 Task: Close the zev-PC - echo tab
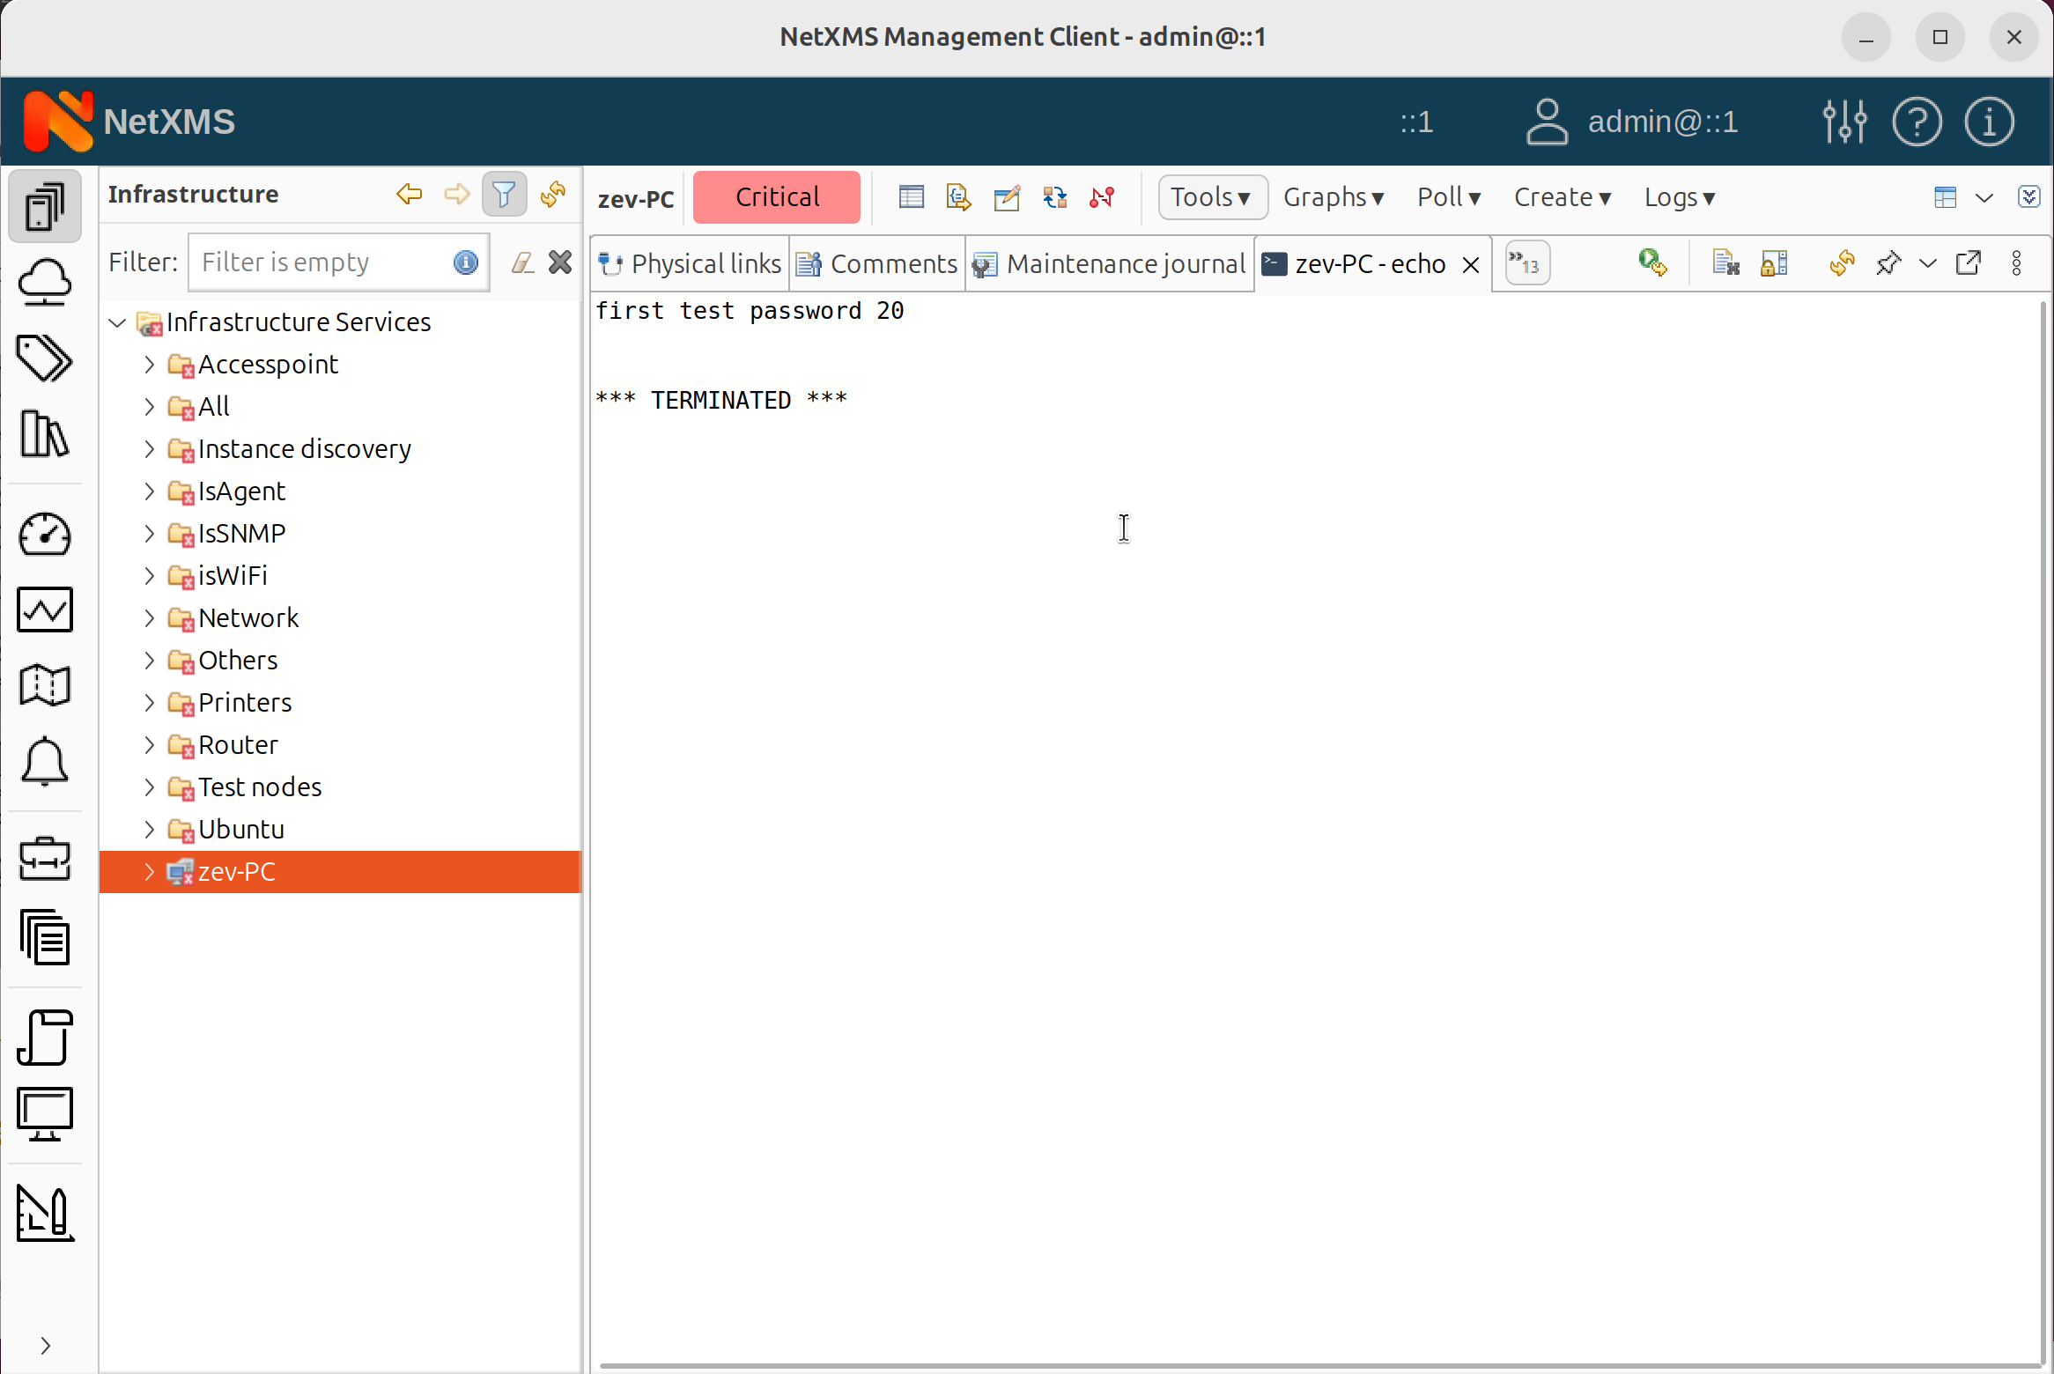[1470, 264]
